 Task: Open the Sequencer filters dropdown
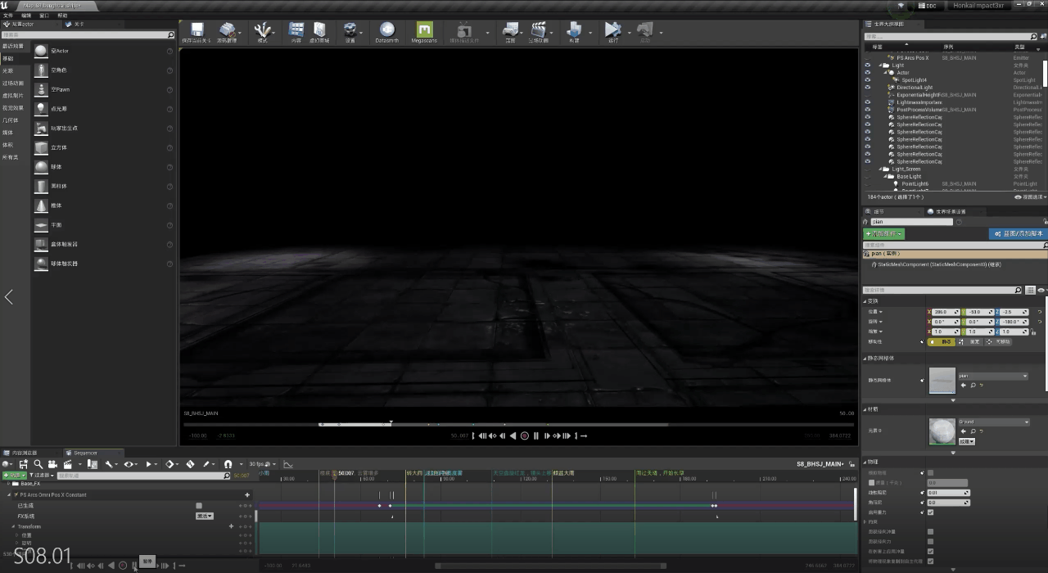tap(43, 476)
